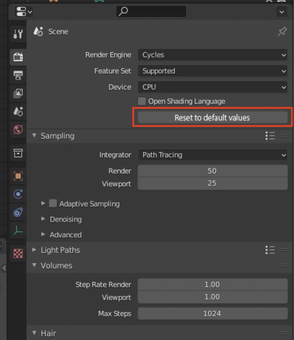
Task: Click the Volumes panel drag grip
Action: [x=285, y=265]
